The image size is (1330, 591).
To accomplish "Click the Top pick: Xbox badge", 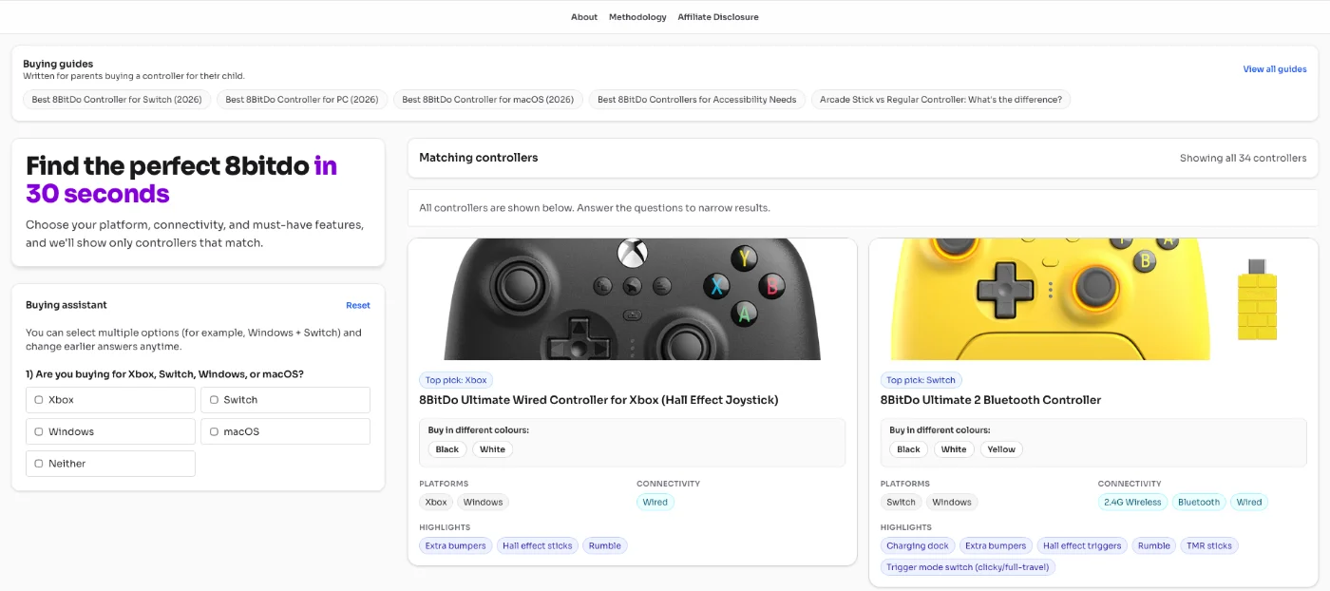I will [456, 380].
